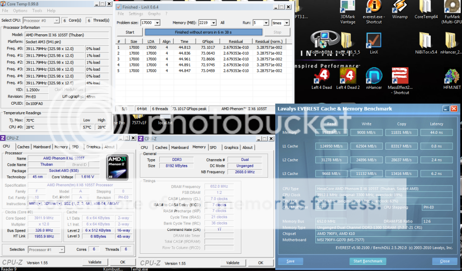
Task: Click the Z icon of CPU-Z Memory window
Action: pyautogui.click(x=141, y=138)
